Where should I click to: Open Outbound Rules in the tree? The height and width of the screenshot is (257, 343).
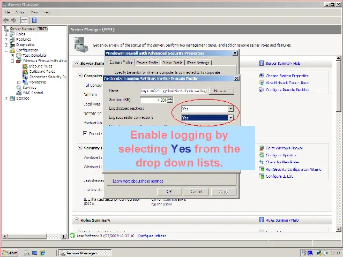pyautogui.click(x=39, y=71)
